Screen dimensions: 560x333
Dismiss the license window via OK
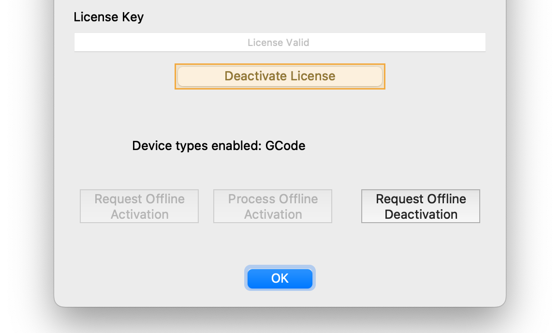click(280, 278)
